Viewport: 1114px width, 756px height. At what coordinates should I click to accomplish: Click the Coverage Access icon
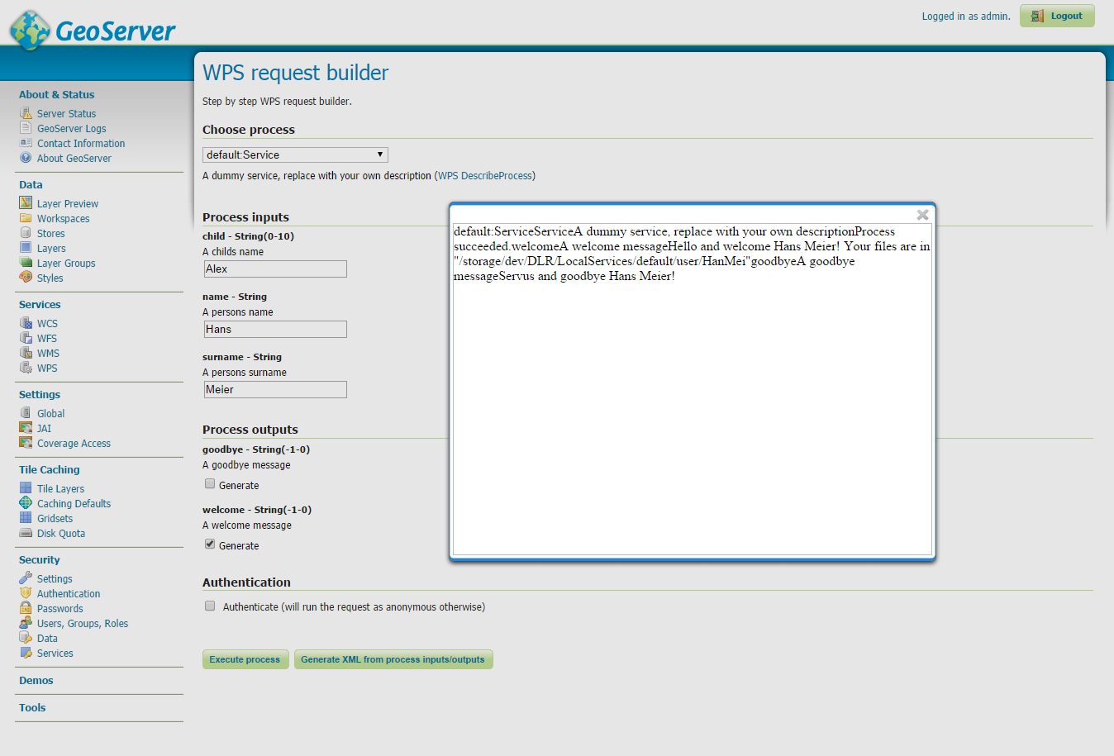pyautogui.click(x=26, y=443)
